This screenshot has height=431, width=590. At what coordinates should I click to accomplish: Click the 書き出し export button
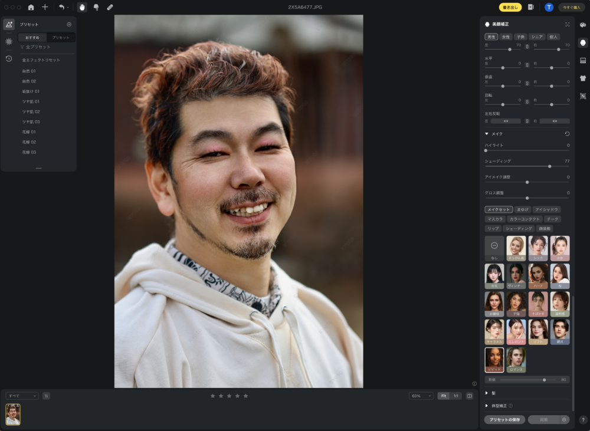[510, 7]
